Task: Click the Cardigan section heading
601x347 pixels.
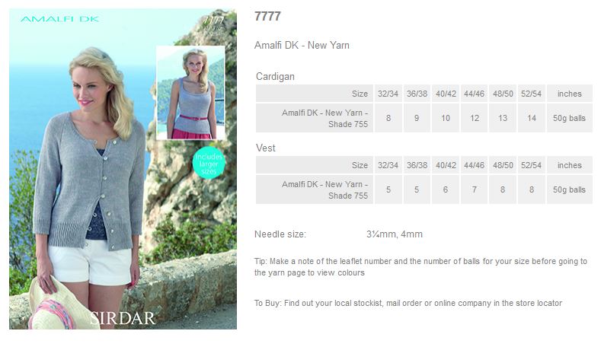Action: coord(275,77)
